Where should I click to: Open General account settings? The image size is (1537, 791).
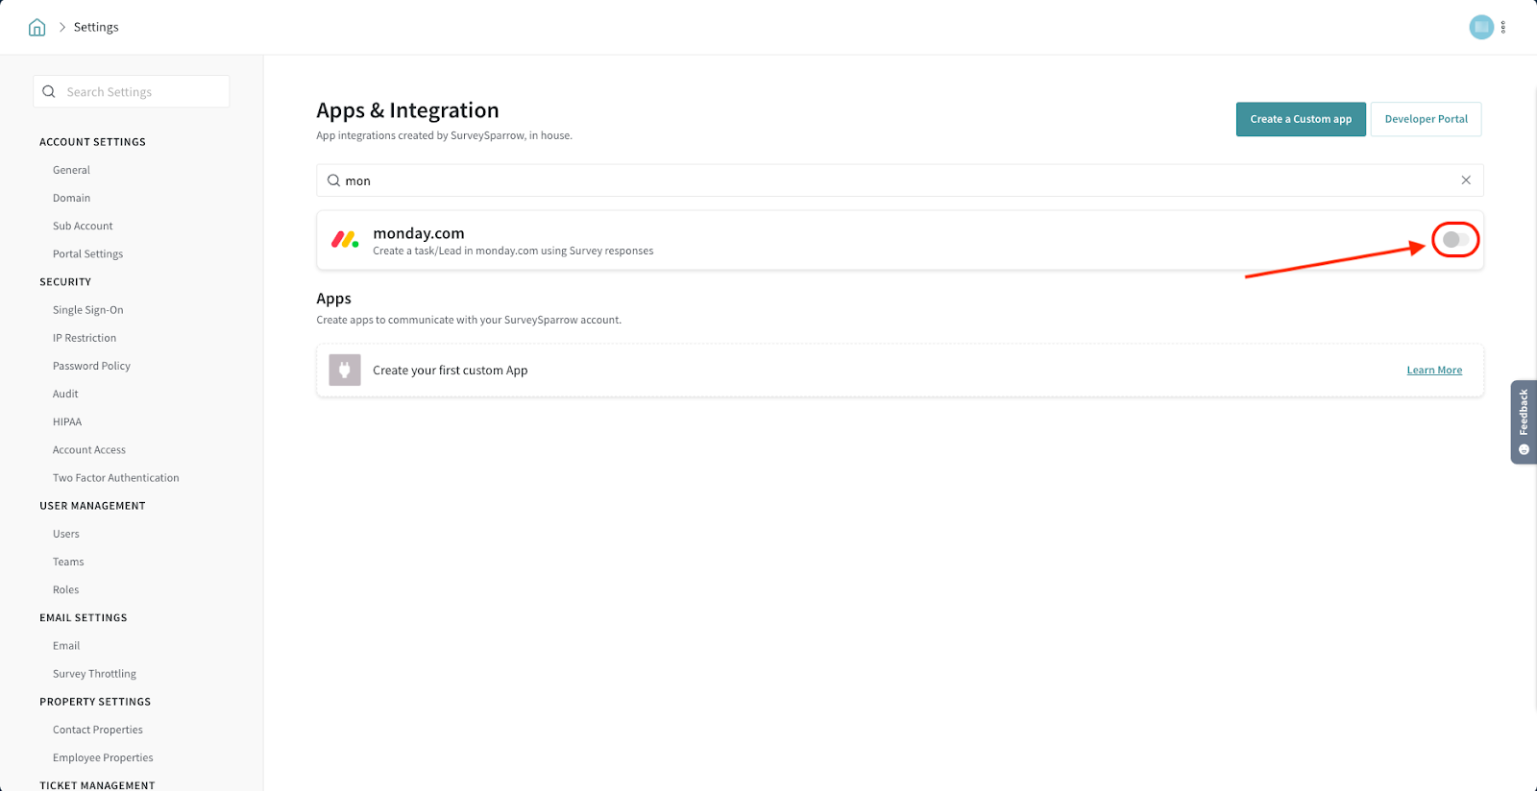tap(71, 170)
